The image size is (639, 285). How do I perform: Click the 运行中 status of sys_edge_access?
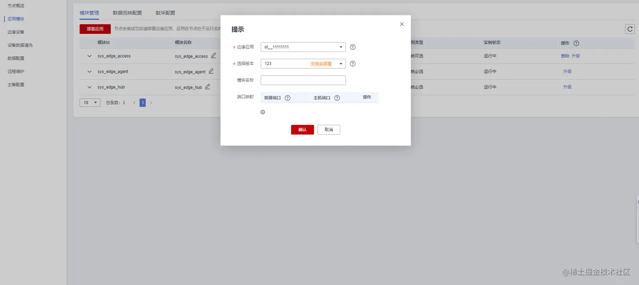point(490,56)
